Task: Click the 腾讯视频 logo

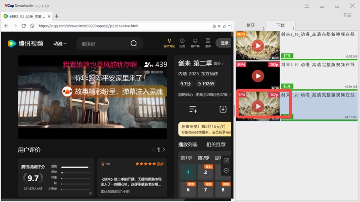Action: 26,43
